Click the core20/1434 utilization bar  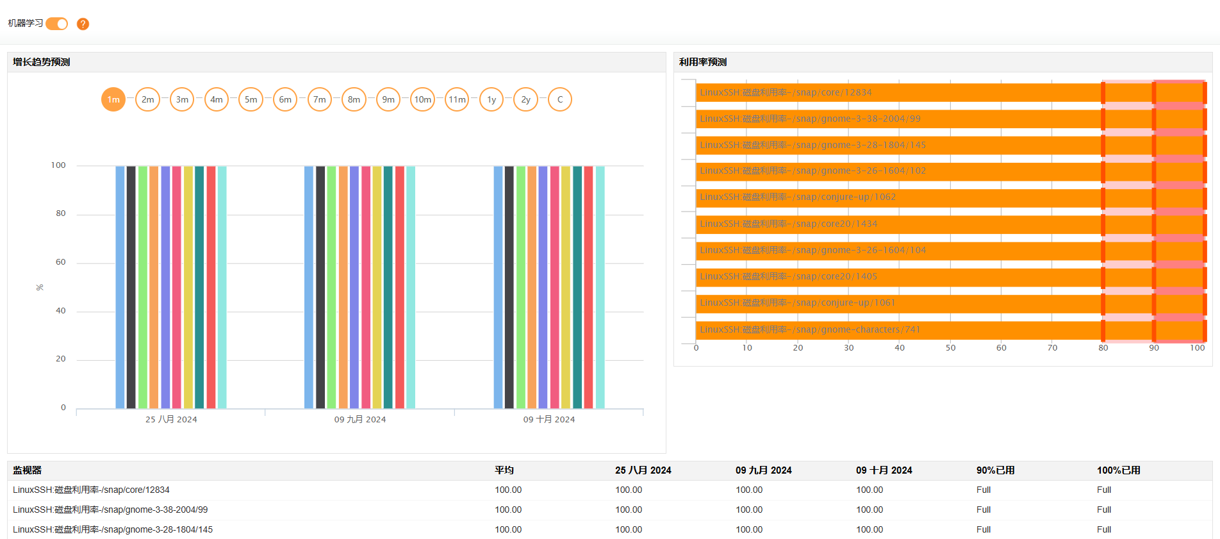coord(951,224)
